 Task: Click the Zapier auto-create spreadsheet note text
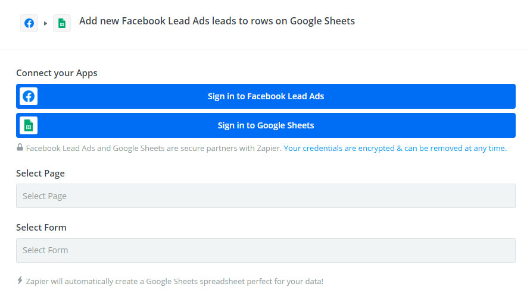[x=174, y=281]
